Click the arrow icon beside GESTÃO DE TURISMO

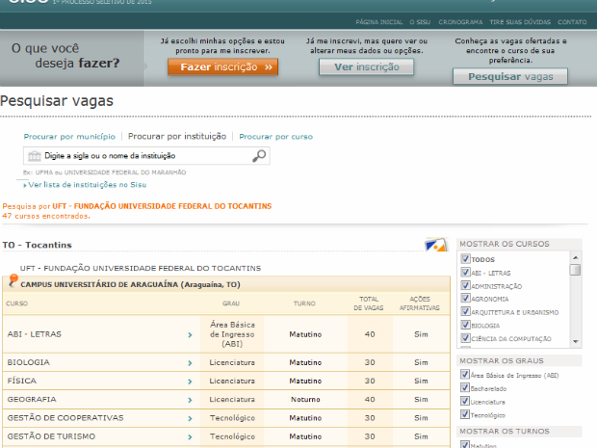tap(190, 436)
